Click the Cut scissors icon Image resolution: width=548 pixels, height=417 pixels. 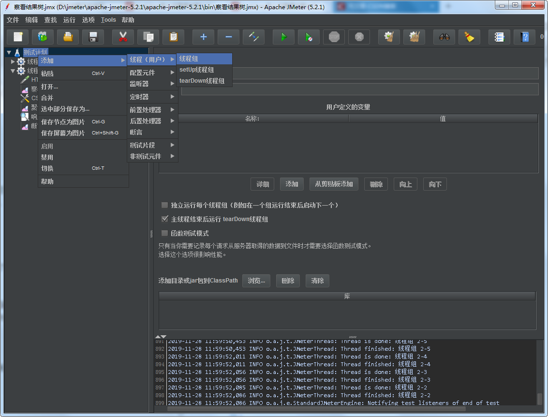click(x=123, y=37)
